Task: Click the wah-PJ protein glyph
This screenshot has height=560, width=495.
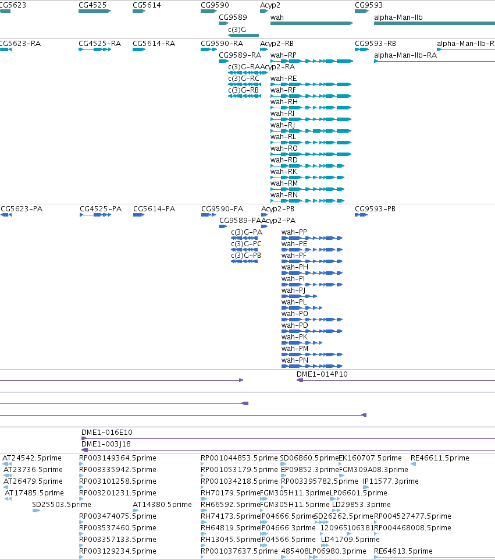Action: tap(299, 296)
